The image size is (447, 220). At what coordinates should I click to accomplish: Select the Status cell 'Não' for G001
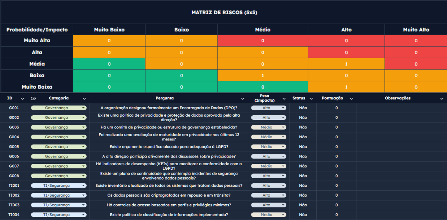[303, 108]
